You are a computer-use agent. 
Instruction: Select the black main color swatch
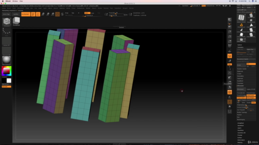tap(4, 81)
